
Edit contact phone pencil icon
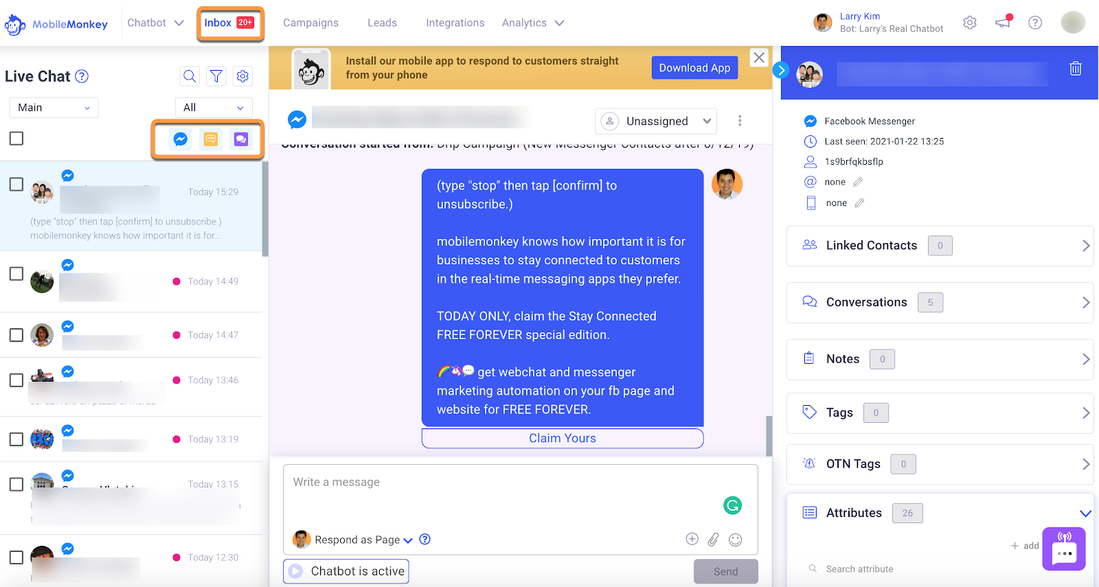859,203
